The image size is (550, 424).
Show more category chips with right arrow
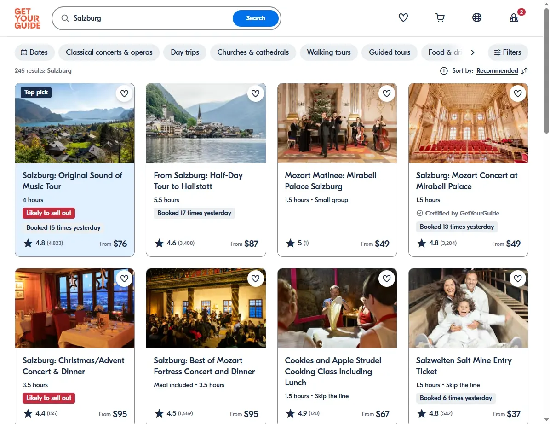pos(472,52)
